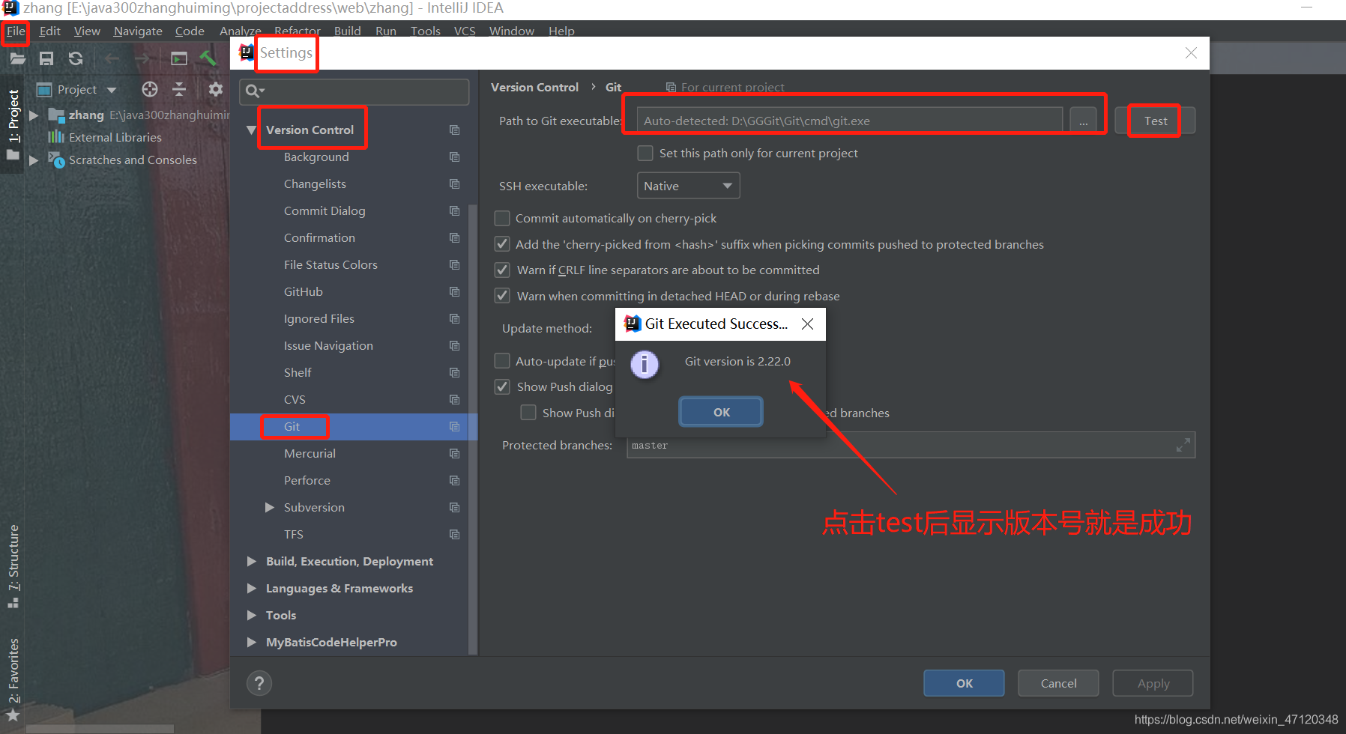1346x734 pixels.
Task: Select 'File Status Colors' in settings tree
Action: [x=331, y=264]
